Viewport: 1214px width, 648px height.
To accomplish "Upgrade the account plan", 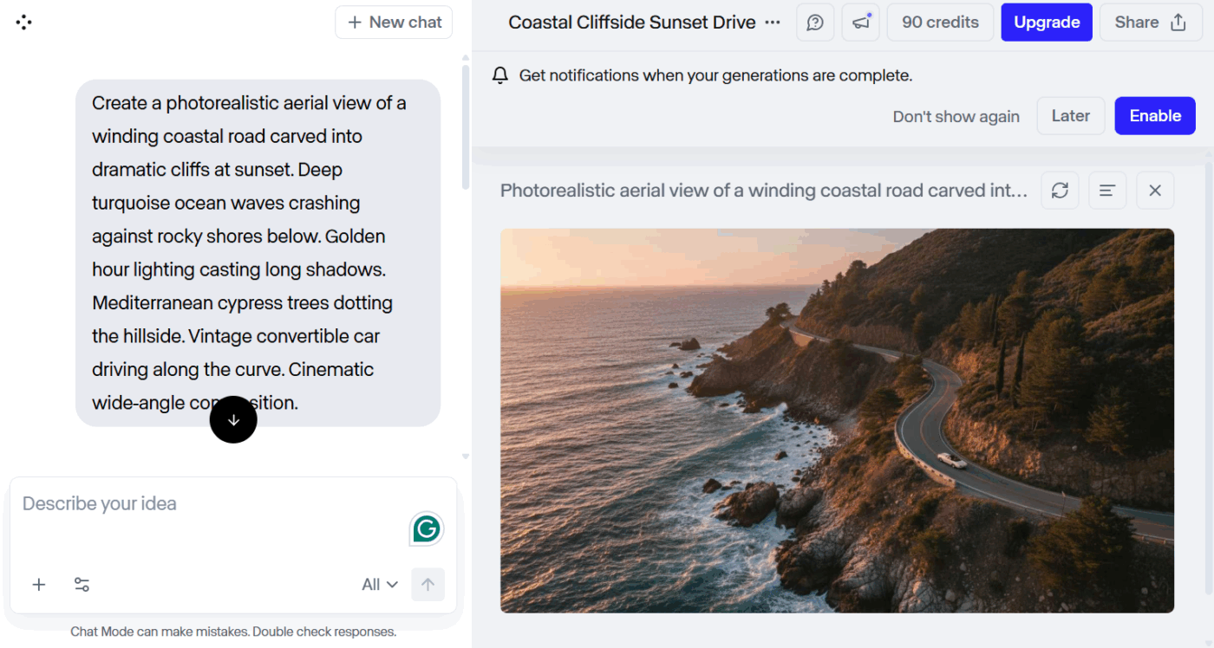I will [x=1046, y=22].
